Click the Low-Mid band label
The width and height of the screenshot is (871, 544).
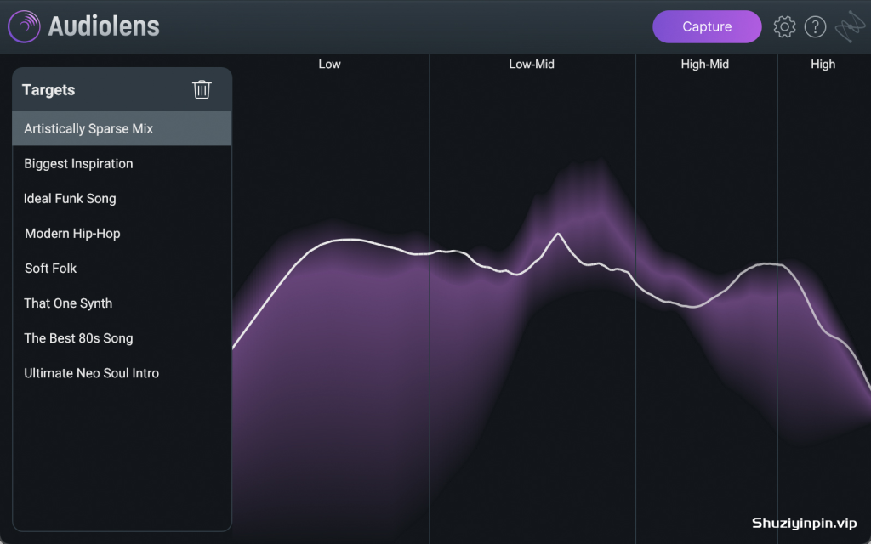(532, 65)
